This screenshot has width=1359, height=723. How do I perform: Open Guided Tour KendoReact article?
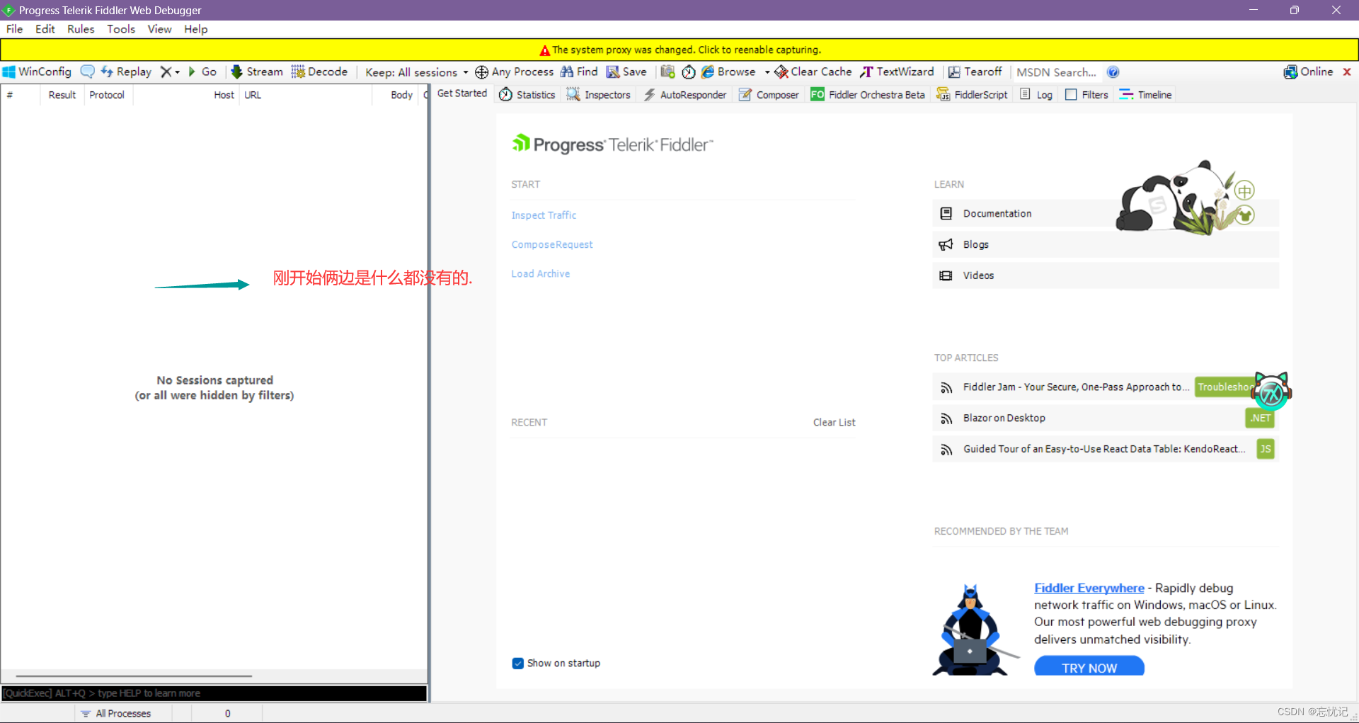tap(1106, 449)
